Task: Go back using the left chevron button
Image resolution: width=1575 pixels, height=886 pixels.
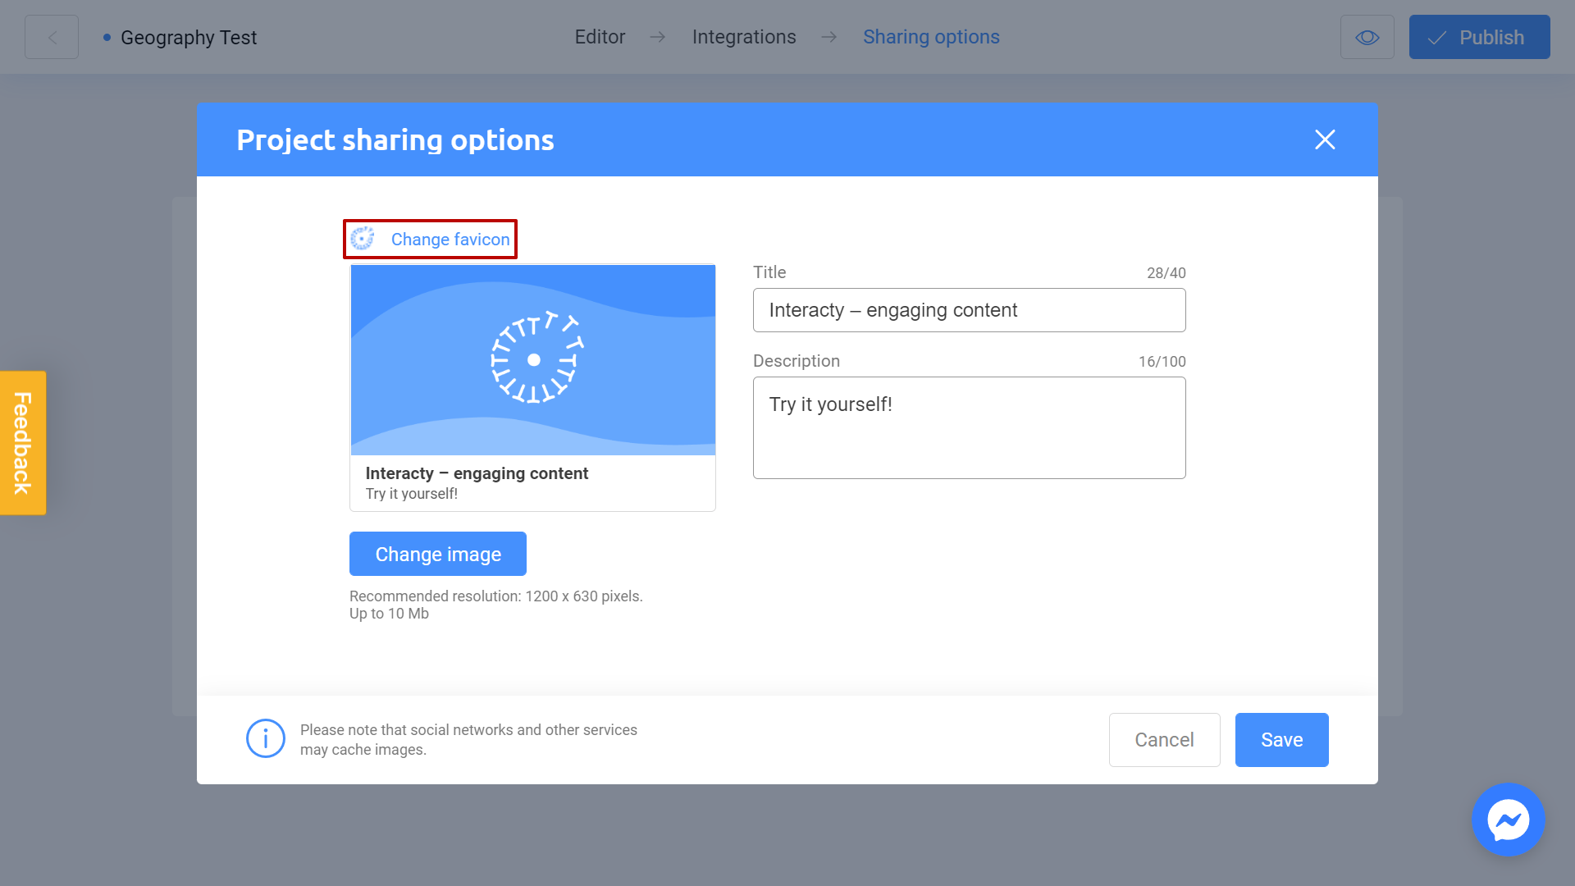Action: (x=52, y=38)
